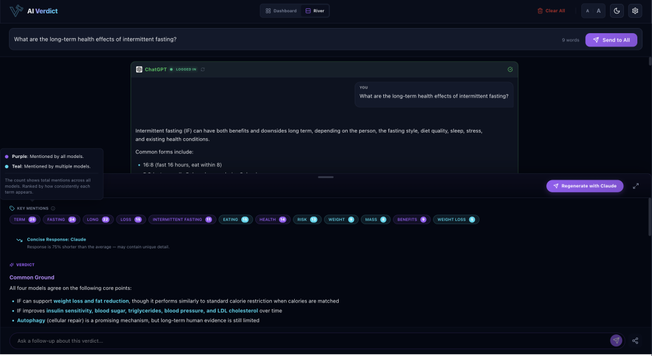This screenshot has width=652, height=356.
Task: Click the 16:8 fasting bullet text
Action: point(182,165)
